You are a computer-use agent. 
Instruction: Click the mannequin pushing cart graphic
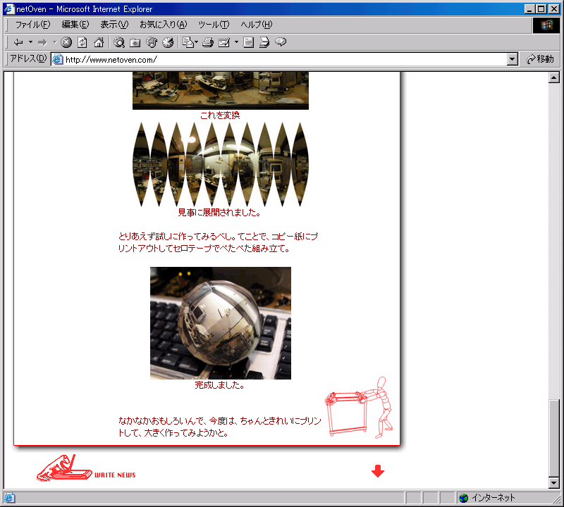(x=359, y=408)
